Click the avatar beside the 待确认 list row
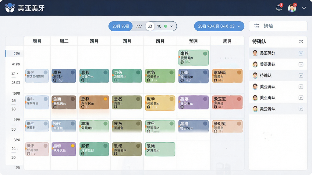312x175 pixels. [255, 75]
